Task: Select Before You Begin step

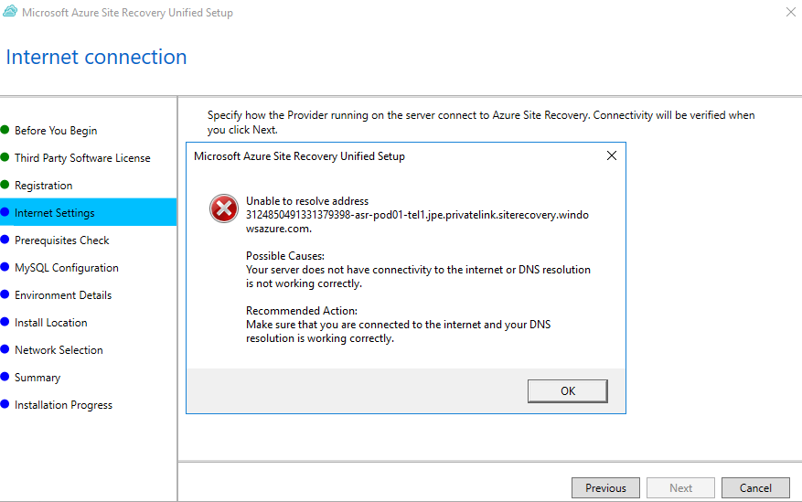Action: (56, 131)
